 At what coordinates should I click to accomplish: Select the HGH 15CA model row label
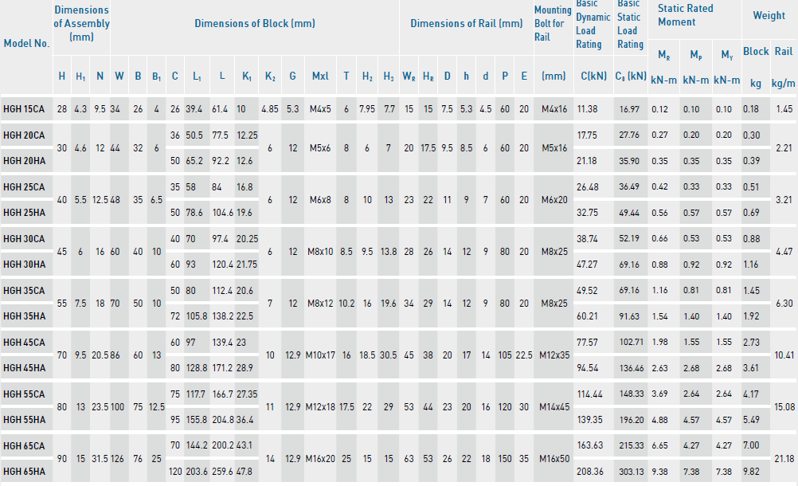pyautogui.click(x=24, y=108)
